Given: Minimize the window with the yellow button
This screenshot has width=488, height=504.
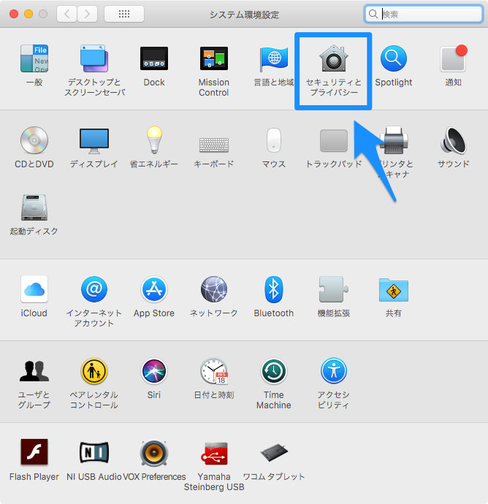Looking at the screenshot, I should [28, 14].
